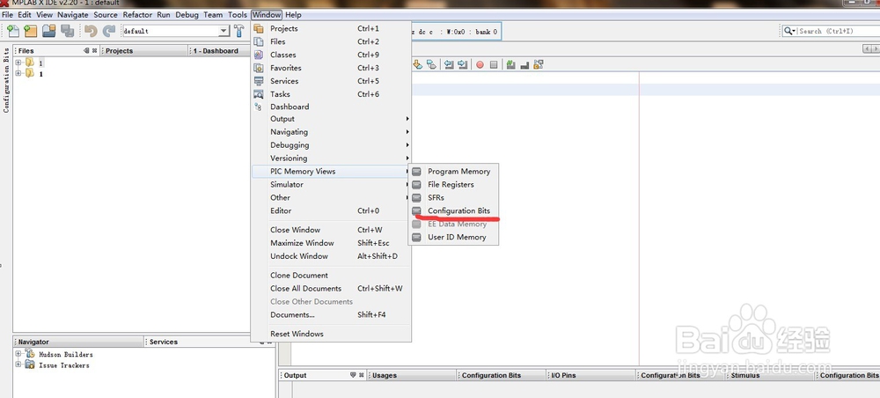880x398 pixels.
Task: Click the search magnifier dropdown icon
Action: [x=789, y=31]
